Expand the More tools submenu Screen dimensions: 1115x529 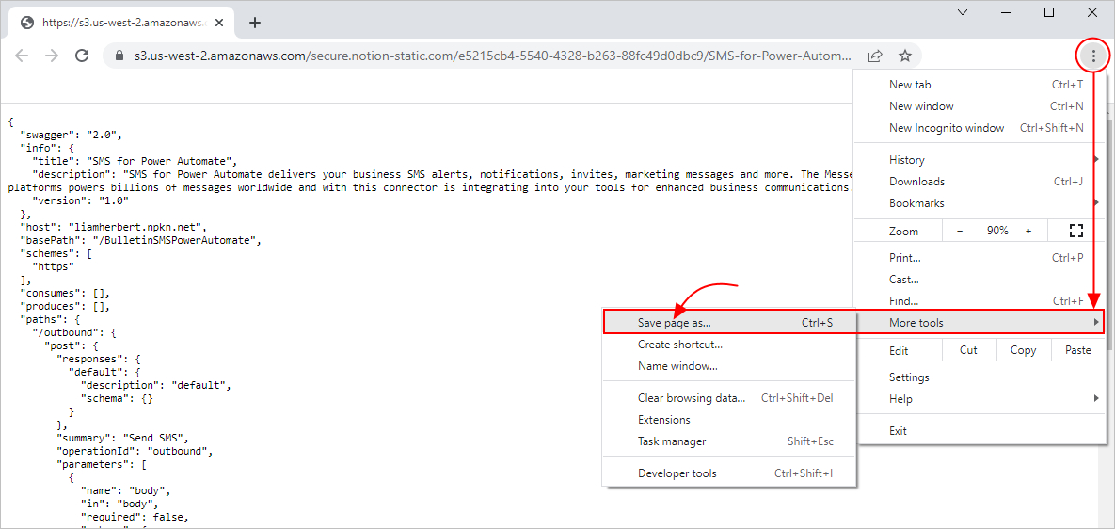point(979,323)
